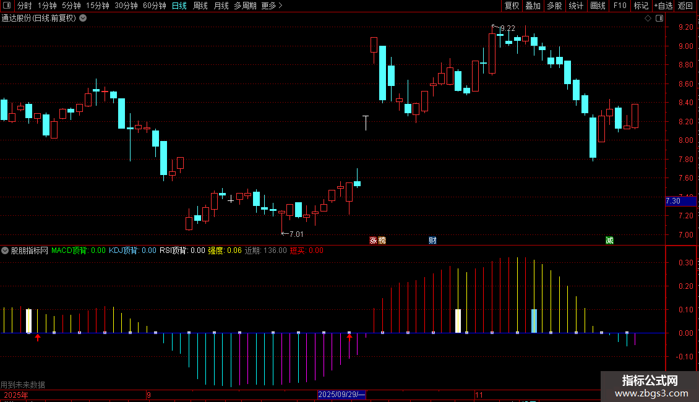Click the 9.22 high price label
Viewport: 699px width, 402px height.
point(507,28)
